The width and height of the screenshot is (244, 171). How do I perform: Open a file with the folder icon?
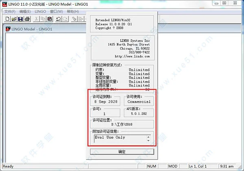14,19
